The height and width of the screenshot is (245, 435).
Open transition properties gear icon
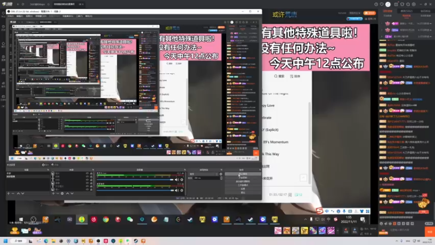221,174
